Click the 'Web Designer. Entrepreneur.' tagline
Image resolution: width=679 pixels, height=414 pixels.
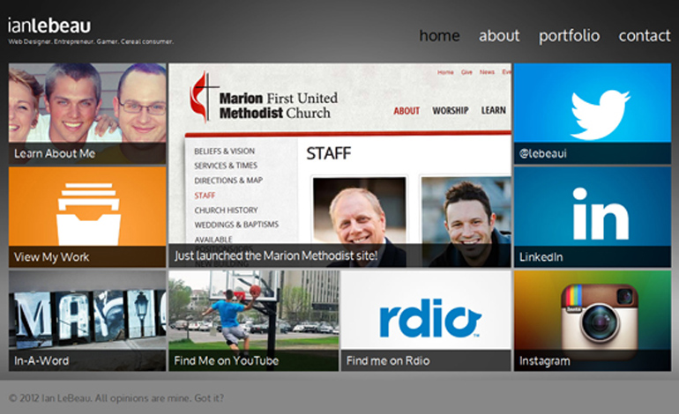tap(91, 42)
